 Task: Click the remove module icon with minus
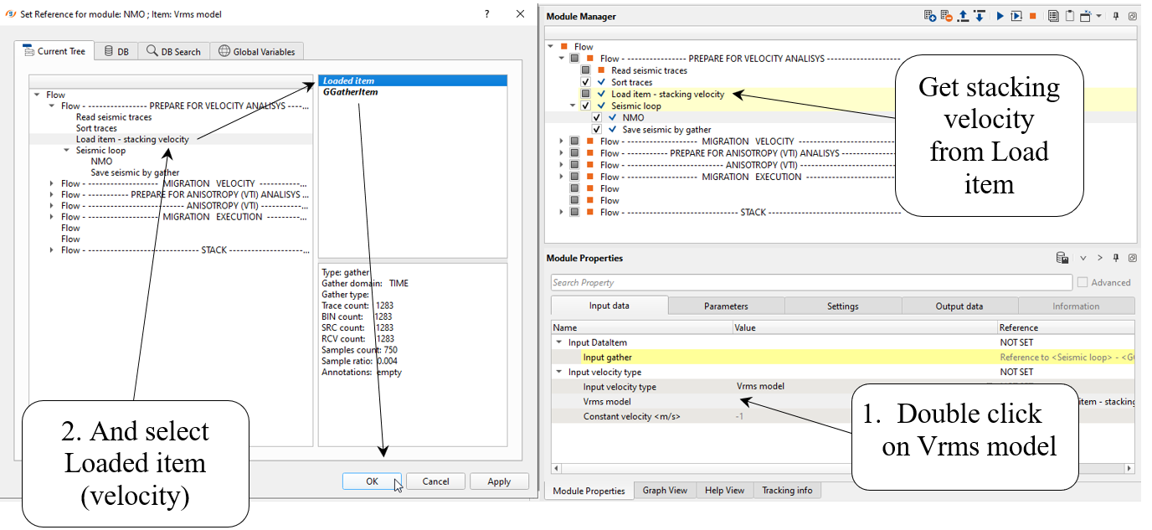(x=946, y=16)
